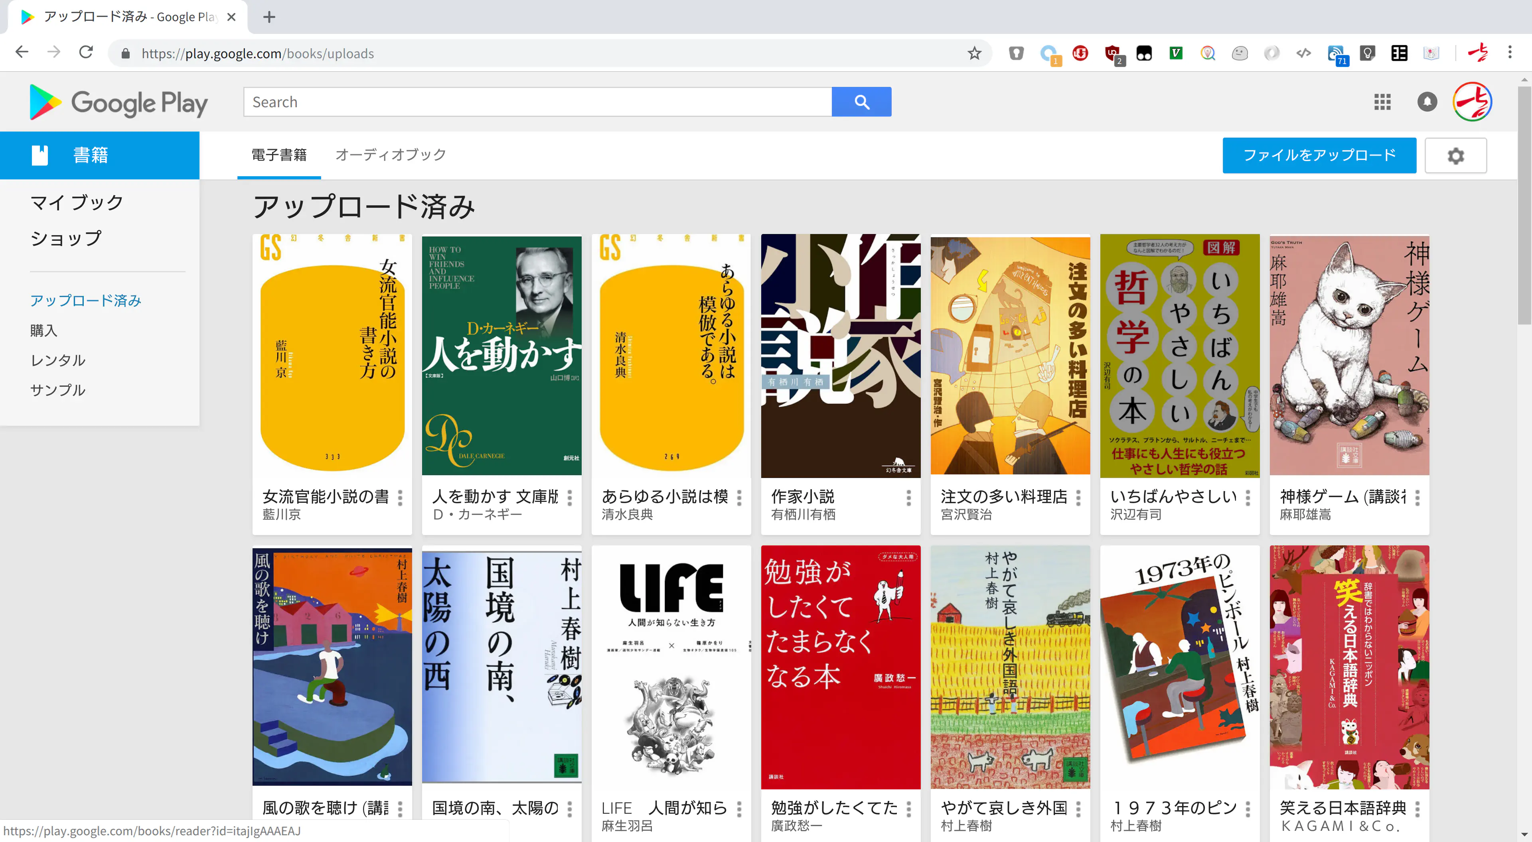The height and width of the screenshot is (842, 1532).
Task: Open the Google apps grid
Action: (1382, 102)
